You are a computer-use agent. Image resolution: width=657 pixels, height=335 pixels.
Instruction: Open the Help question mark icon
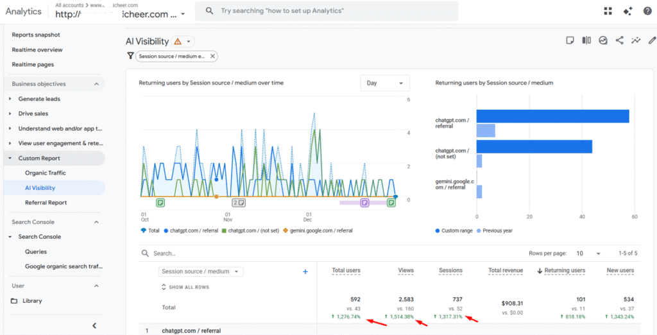[647, 11]
